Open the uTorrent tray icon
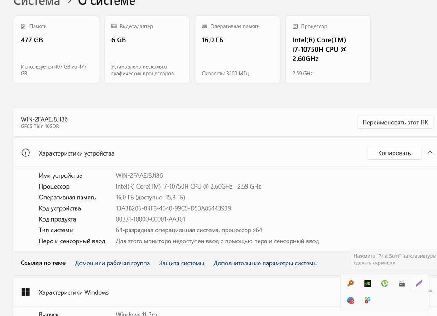 (x=384, y=283)
